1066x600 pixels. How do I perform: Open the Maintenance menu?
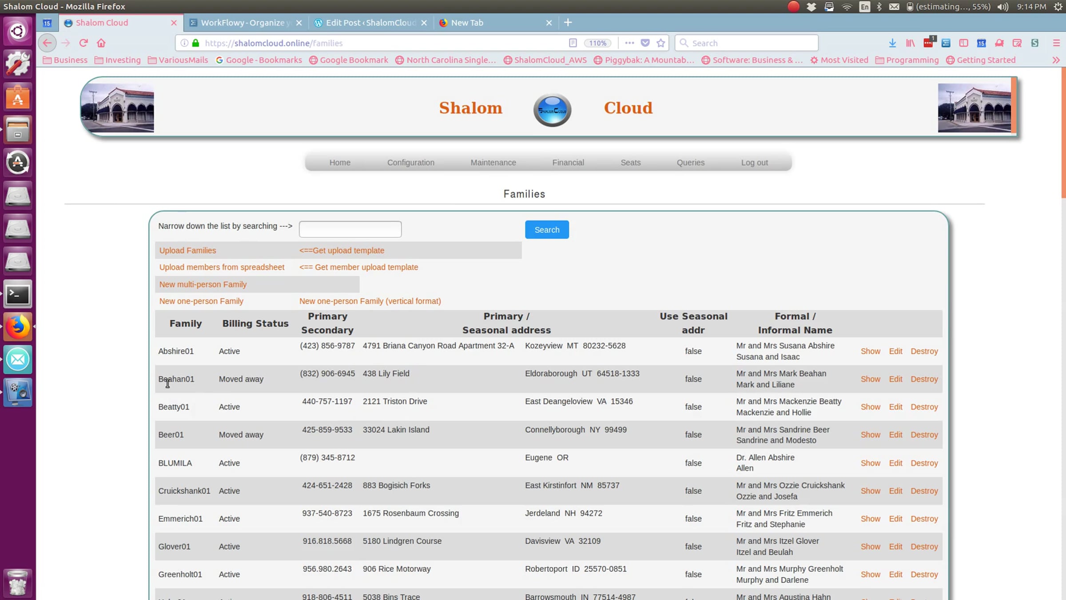[x=493, y=163]
